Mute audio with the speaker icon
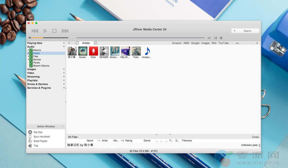 point(30,38)
